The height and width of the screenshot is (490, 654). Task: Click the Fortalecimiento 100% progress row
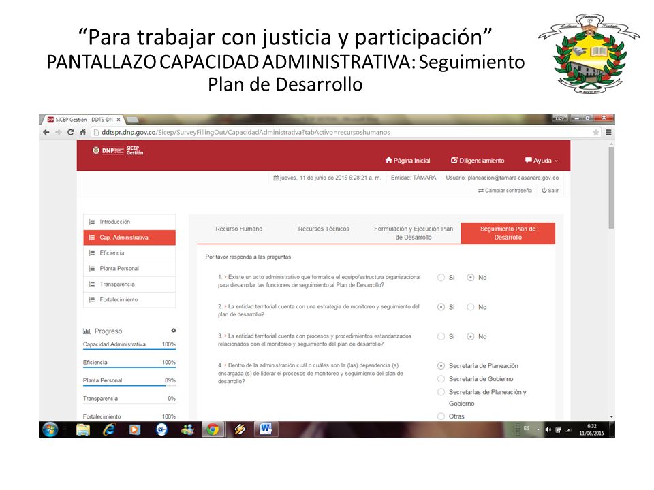129,416
